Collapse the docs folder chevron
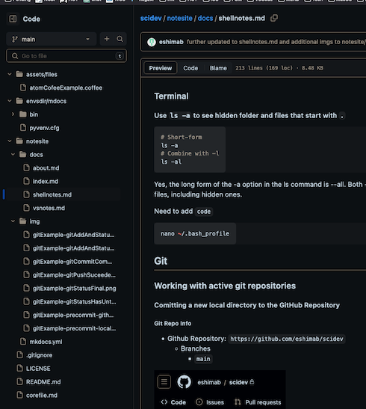Image resolution: width=366 pixels, height=409 pixels. click(x=13, y=155)
